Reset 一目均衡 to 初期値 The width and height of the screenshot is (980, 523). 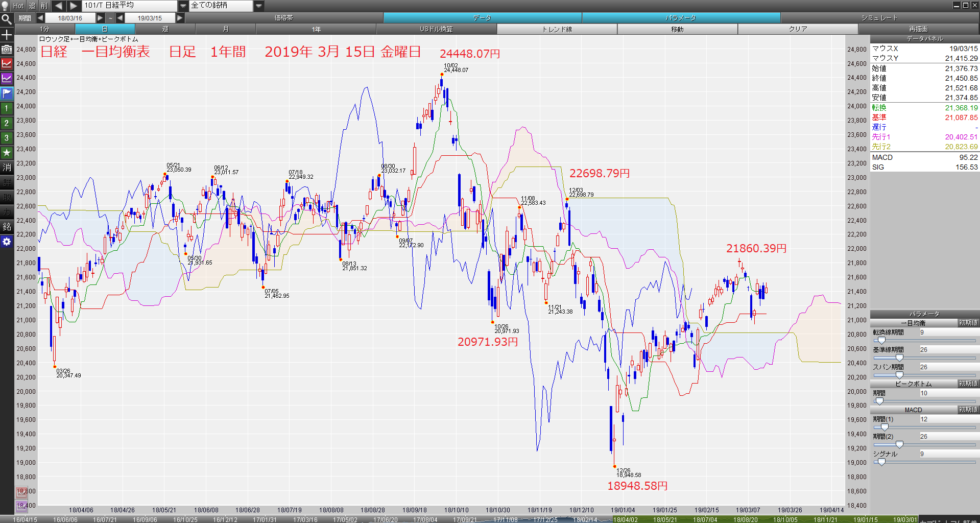pyautogui.click(x=968, y=323)
